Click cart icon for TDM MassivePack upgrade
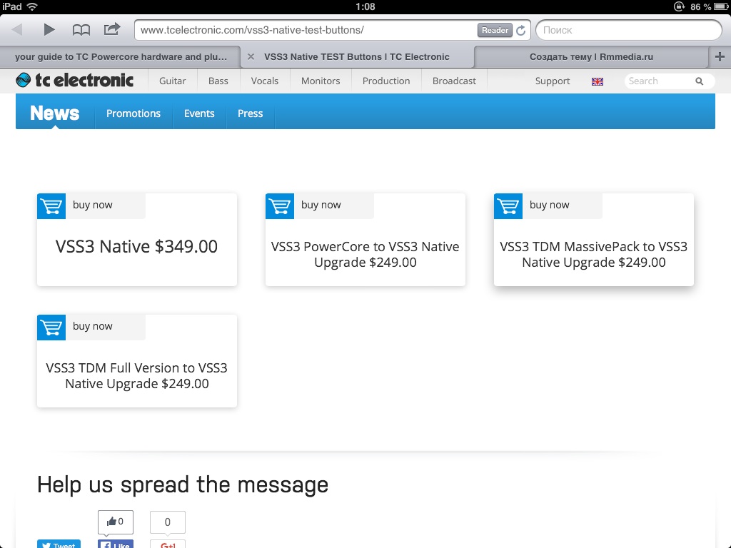 point(508,206)
